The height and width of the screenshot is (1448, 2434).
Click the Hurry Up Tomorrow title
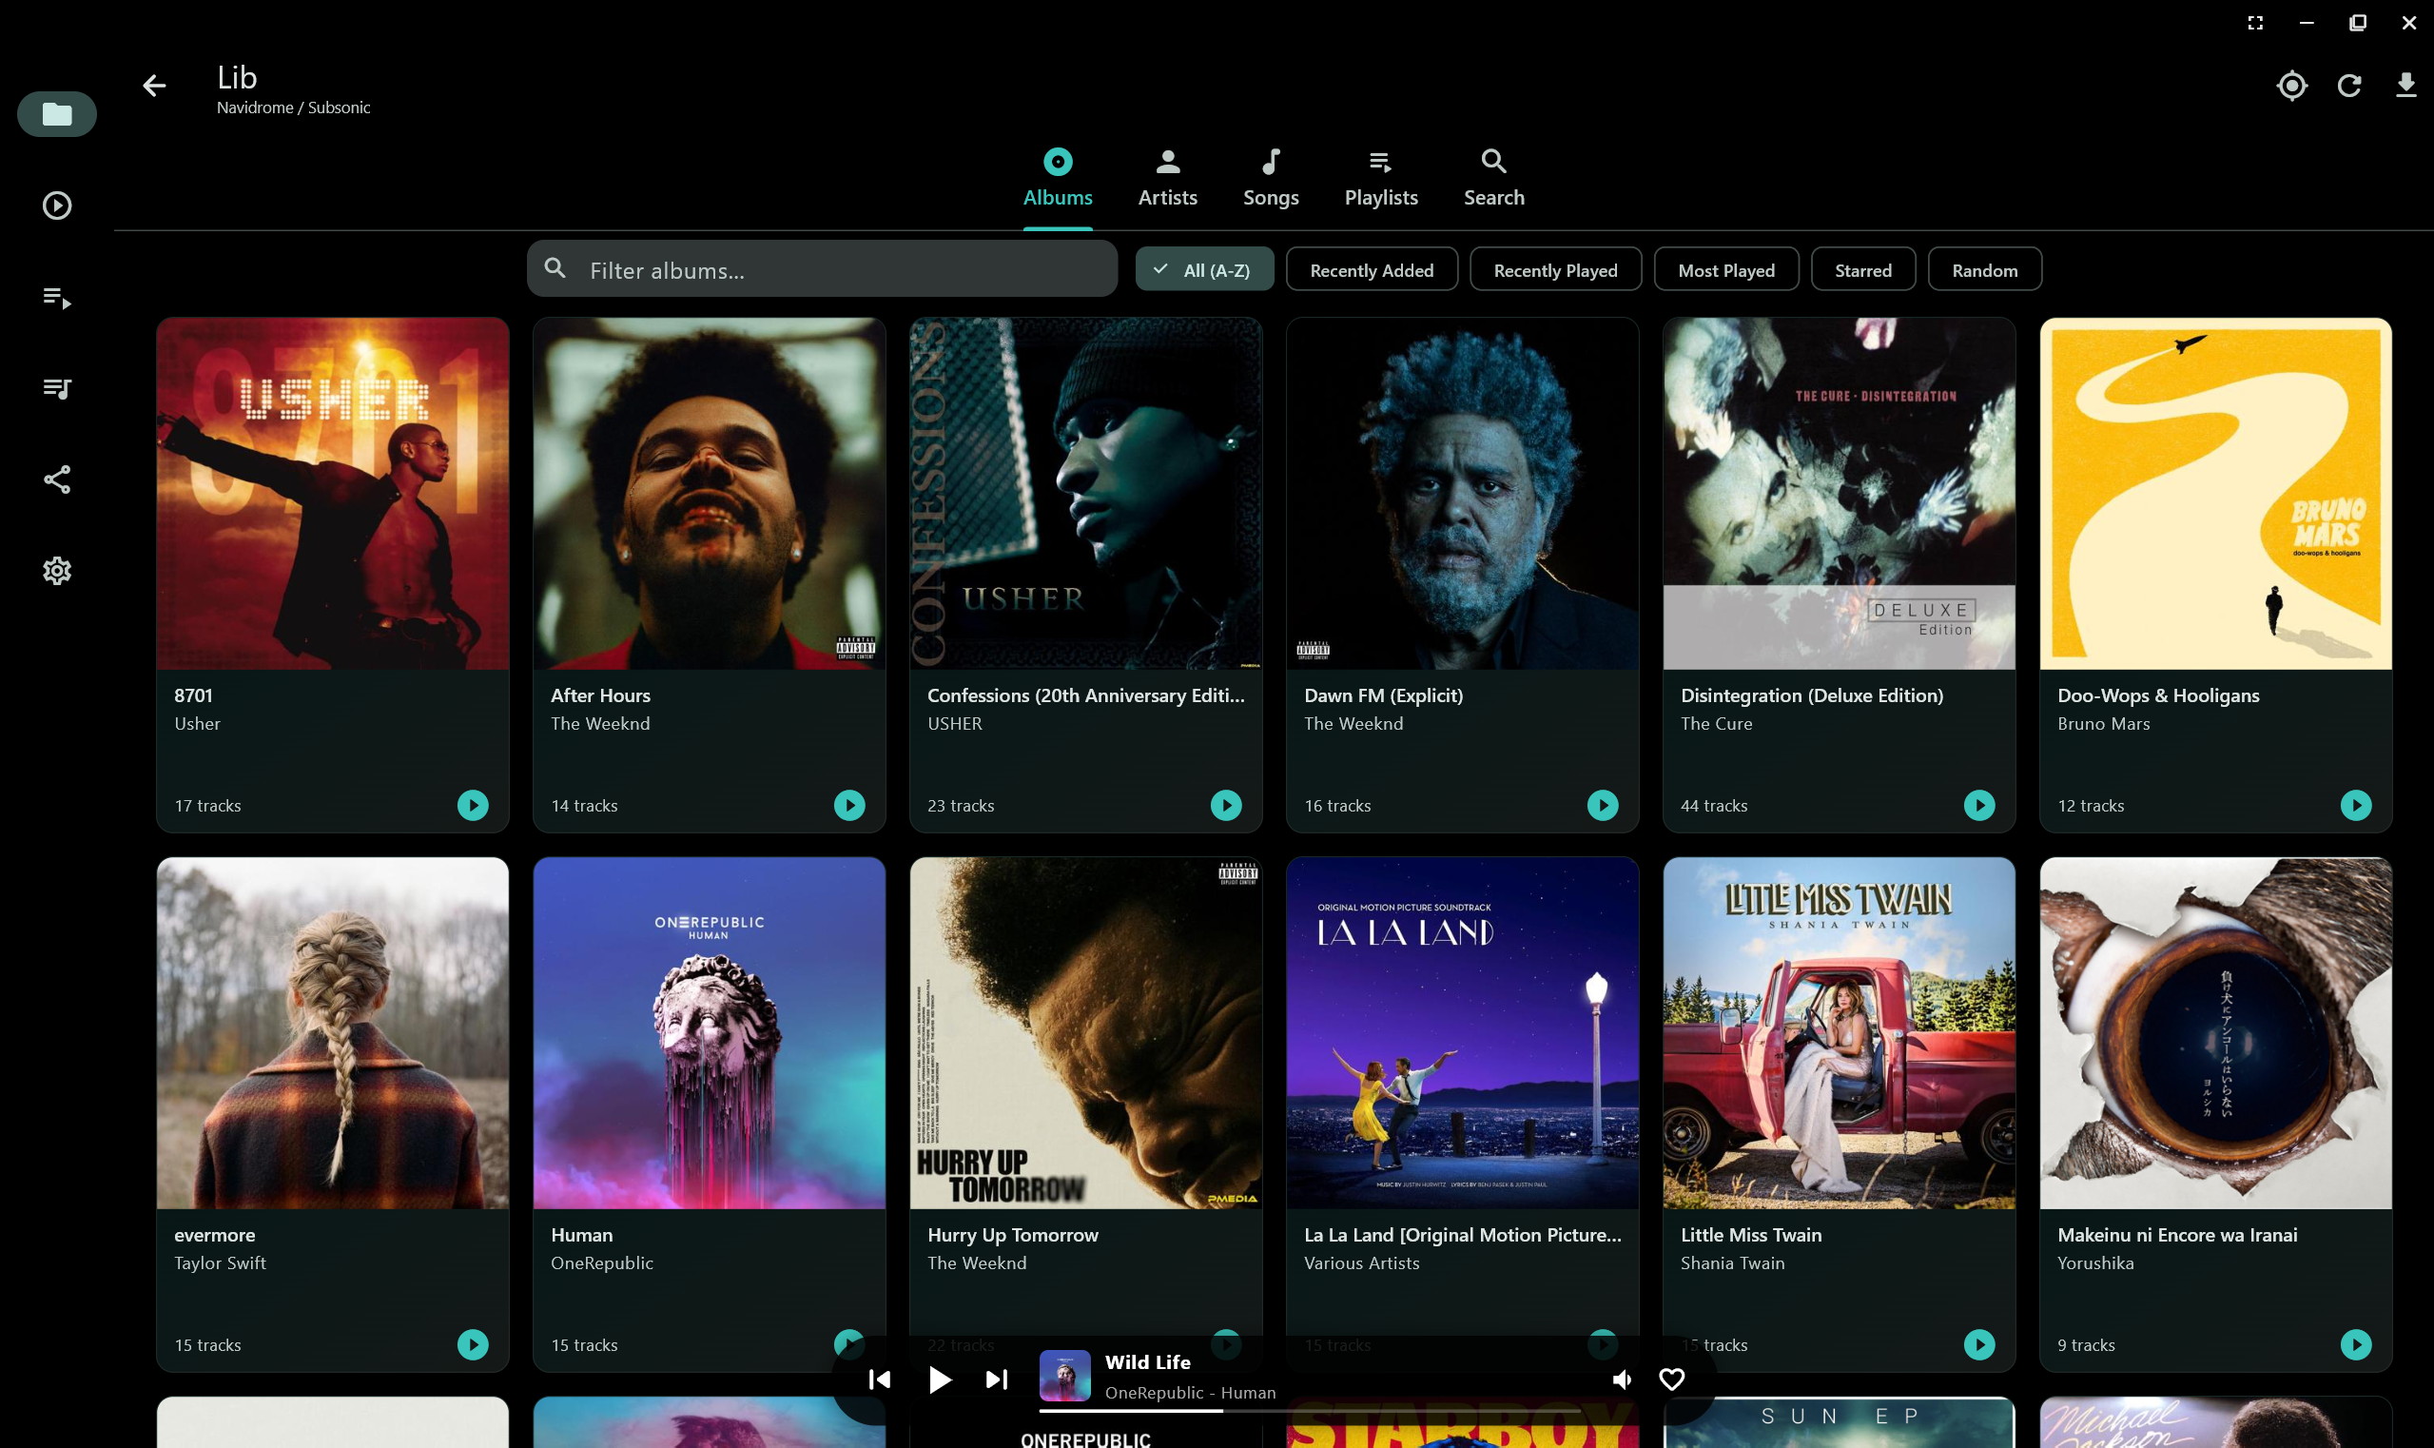[x=1013, y=1234]
